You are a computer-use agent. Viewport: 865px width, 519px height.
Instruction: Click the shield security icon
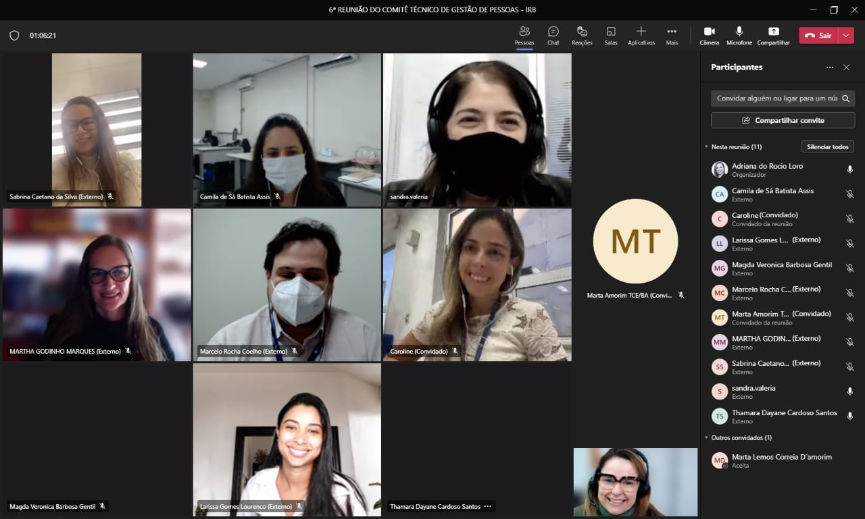click(14, 36)
